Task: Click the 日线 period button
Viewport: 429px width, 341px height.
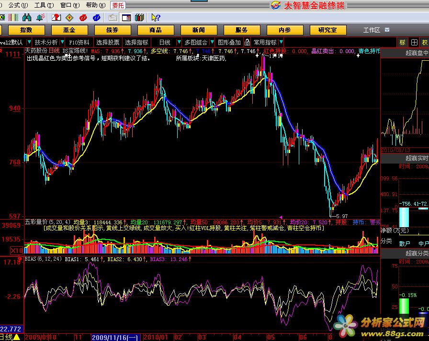Action: [165, 43]
